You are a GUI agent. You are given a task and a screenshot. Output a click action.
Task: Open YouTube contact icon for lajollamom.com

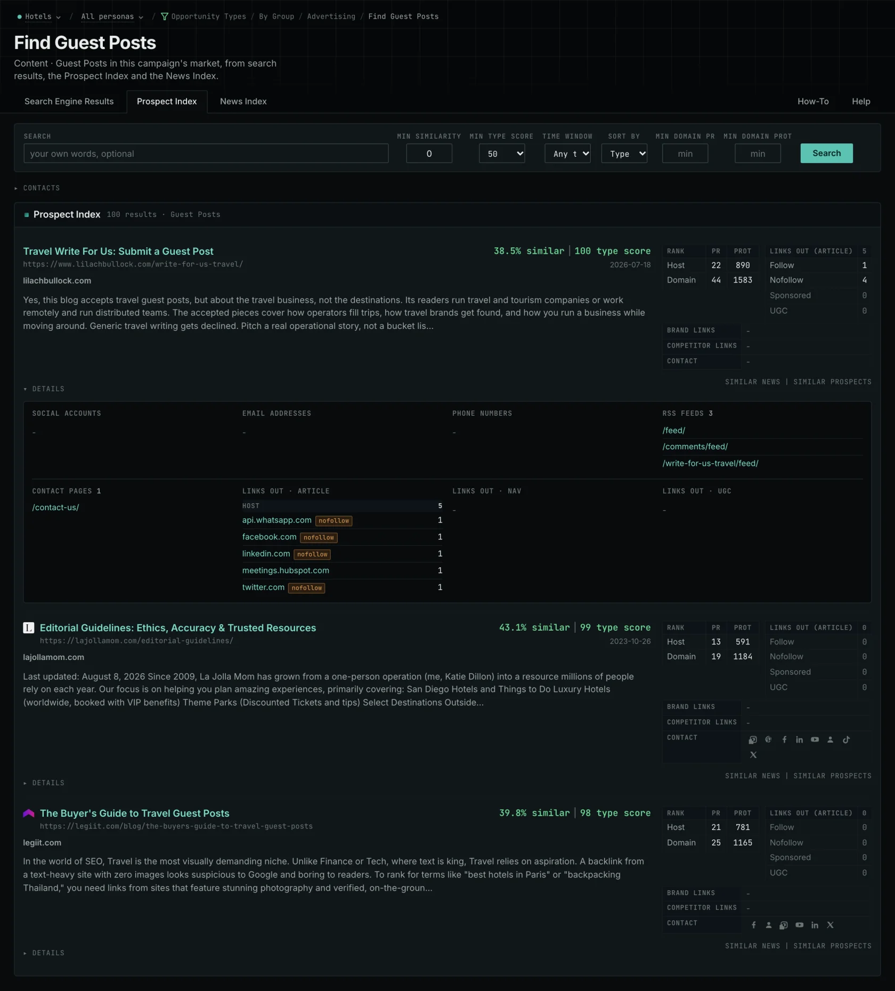(x=815, y=739)
